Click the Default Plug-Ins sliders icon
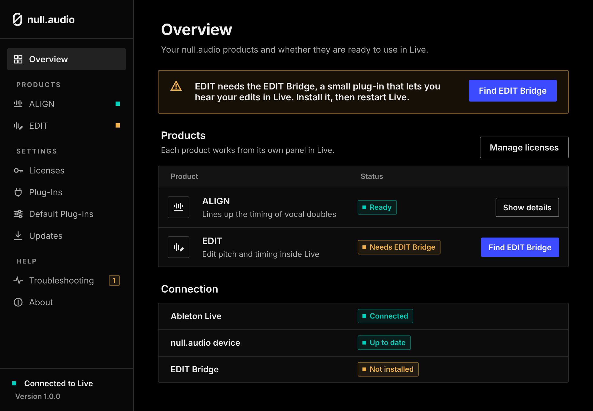 [x=18, y=214]
